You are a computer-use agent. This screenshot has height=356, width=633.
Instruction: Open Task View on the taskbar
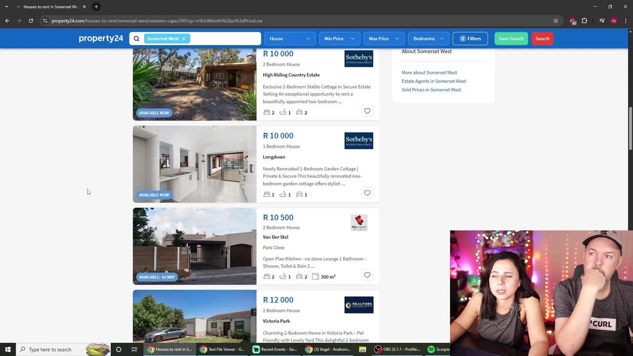coord(134,350)
